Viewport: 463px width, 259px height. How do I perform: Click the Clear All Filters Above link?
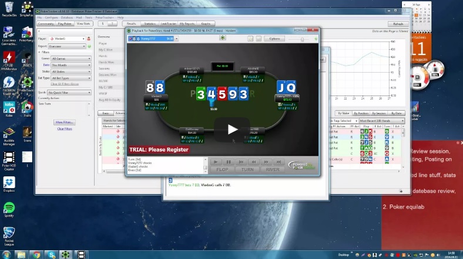pyautogui.click(x=65, y=84)
